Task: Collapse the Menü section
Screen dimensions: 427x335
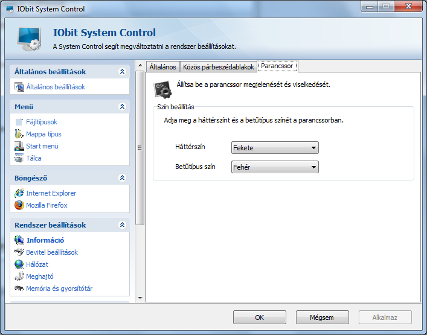Action: pyautogui.click(x=122, y=106)
